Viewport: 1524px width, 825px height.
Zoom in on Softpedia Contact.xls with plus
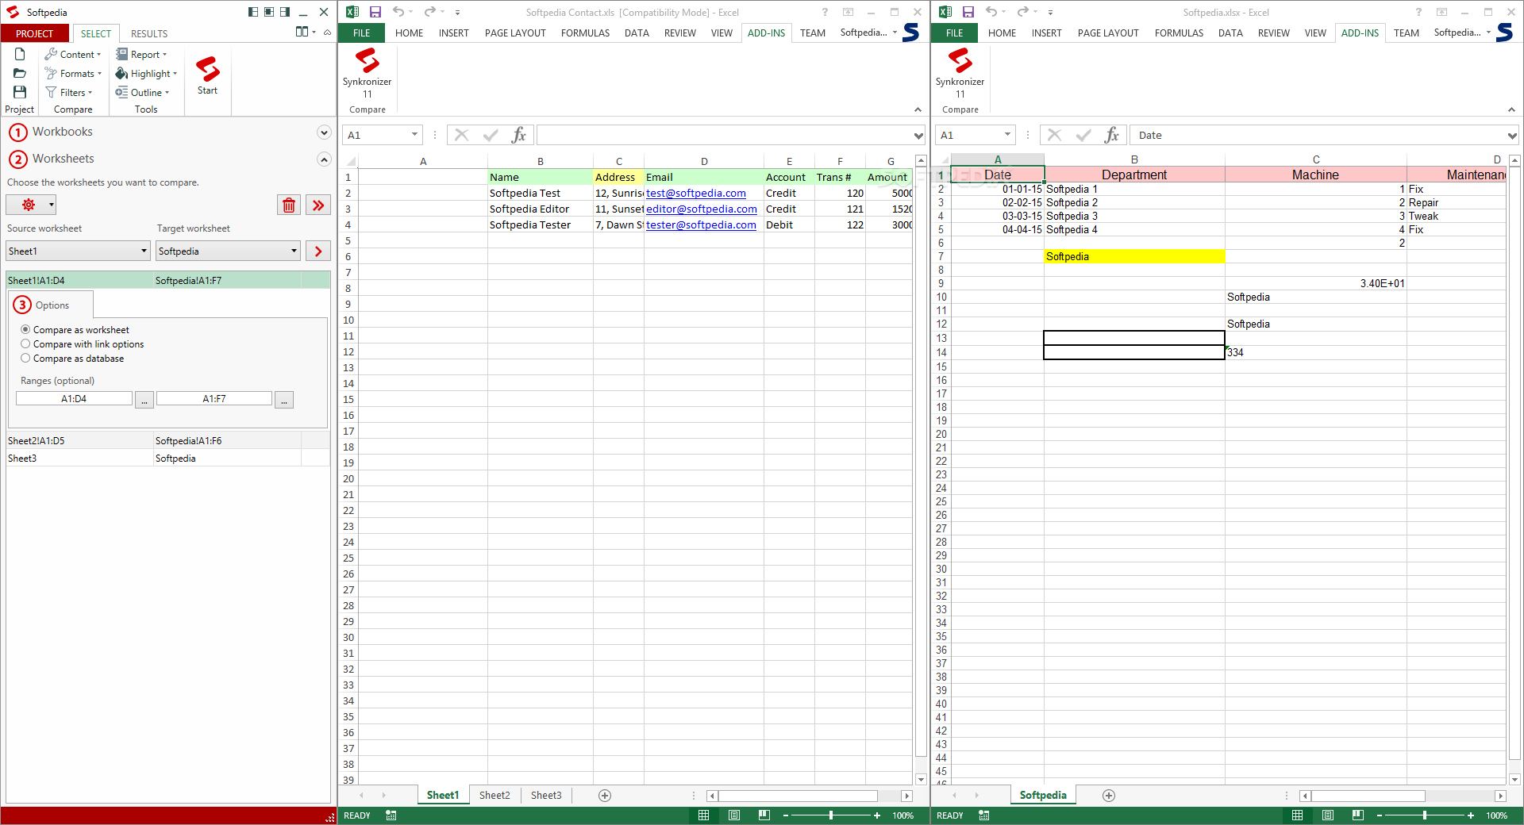pyautogui.click(x=877, y=815)
